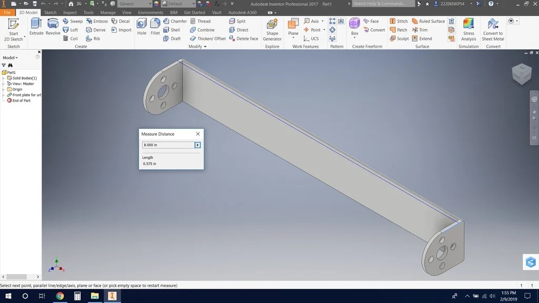Click the Measure Distance flyout arrow
539x303 pixels.
198,145
